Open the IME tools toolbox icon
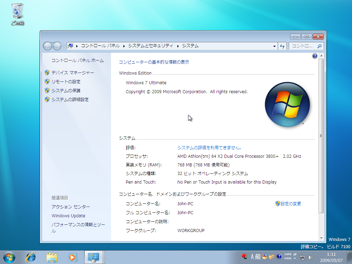The width and height of the screenshot is (352, 264). (272, 256)
